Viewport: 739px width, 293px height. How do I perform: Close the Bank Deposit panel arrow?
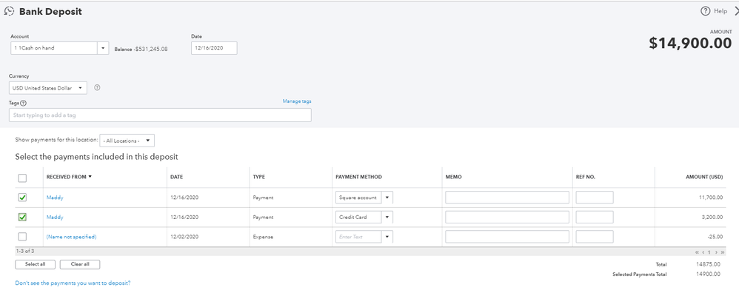click(736, 11)
